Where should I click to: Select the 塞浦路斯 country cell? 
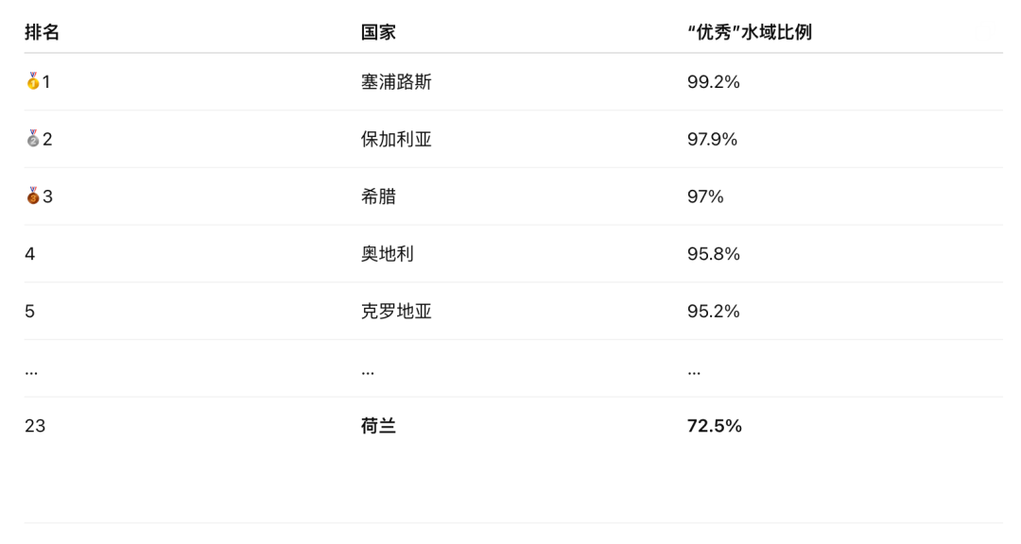click(396, 82)
